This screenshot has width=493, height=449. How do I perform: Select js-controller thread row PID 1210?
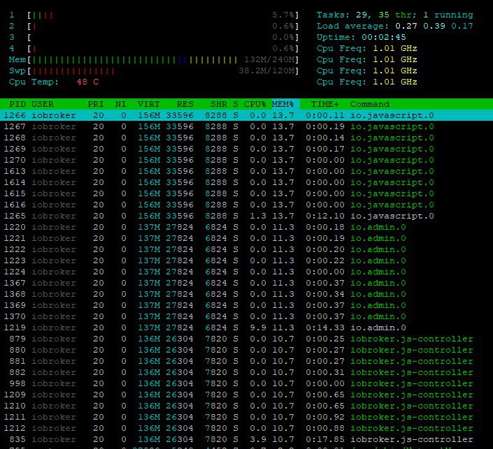click(246, 406)
